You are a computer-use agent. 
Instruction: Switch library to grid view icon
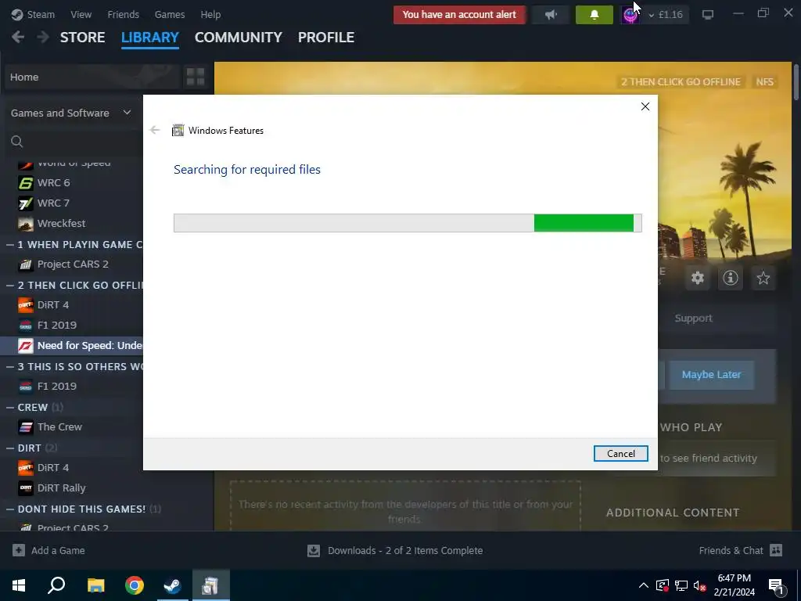coord(196,77)
